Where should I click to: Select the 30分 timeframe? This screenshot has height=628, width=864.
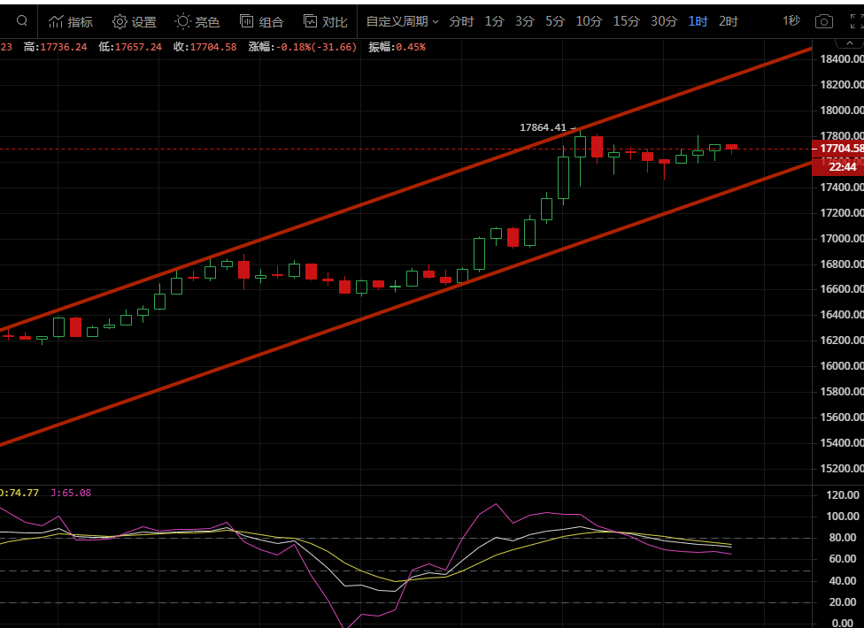pos(664,21)
